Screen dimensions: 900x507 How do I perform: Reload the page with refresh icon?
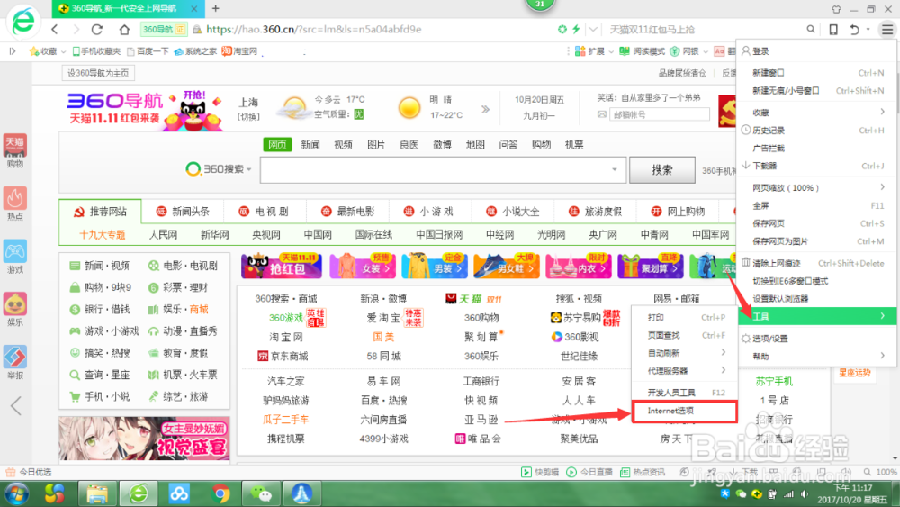(x=97, y=30)
